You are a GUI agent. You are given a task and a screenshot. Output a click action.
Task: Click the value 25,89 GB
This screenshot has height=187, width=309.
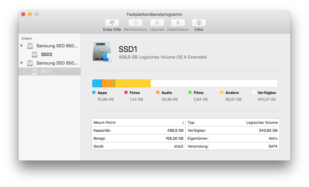pyautogui.click(x=106, y=99)
